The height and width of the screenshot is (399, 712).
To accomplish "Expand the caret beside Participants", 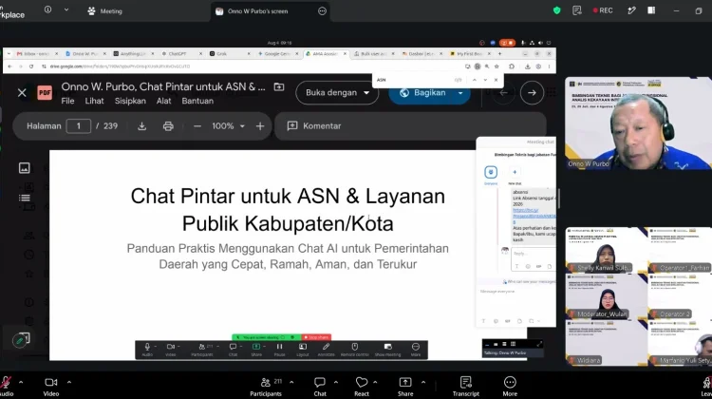I will pos(291,382).
